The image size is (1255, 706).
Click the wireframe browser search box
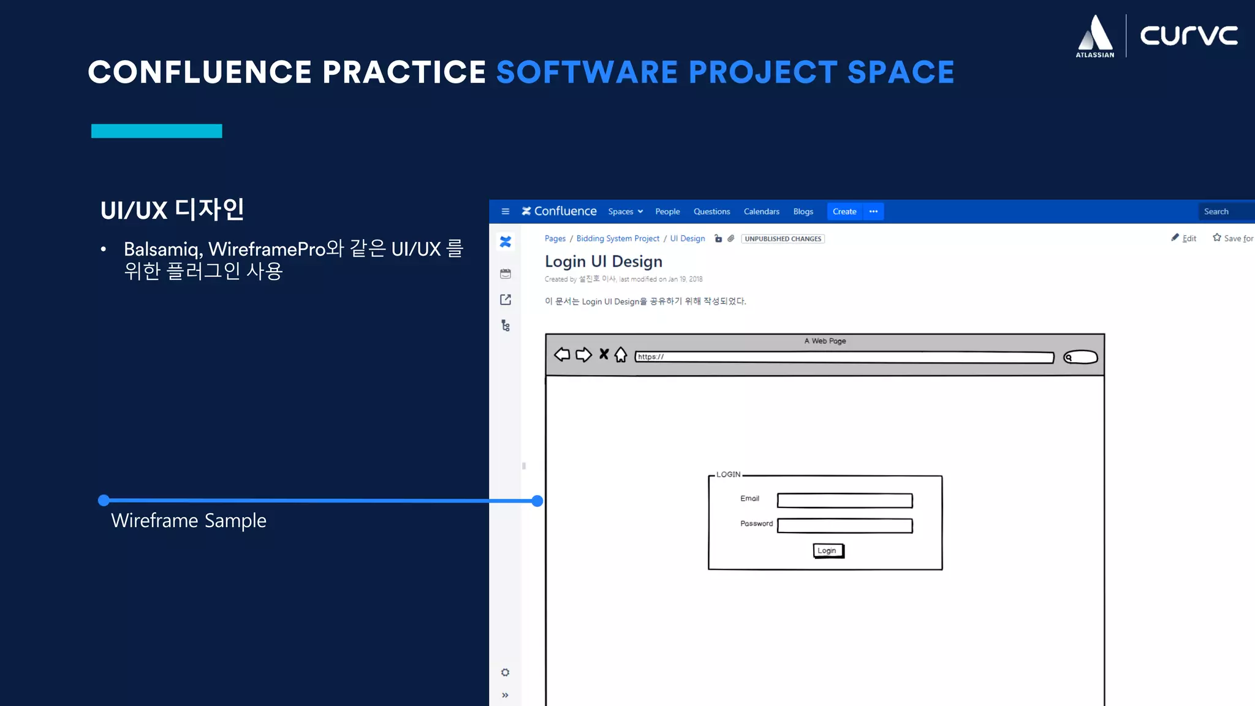point(1080,357)
